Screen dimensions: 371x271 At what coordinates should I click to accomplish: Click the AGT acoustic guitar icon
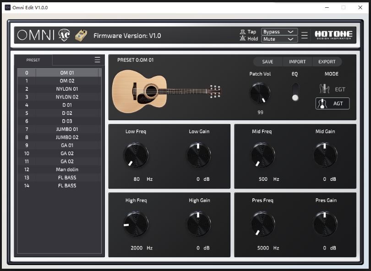pos(322,103)
